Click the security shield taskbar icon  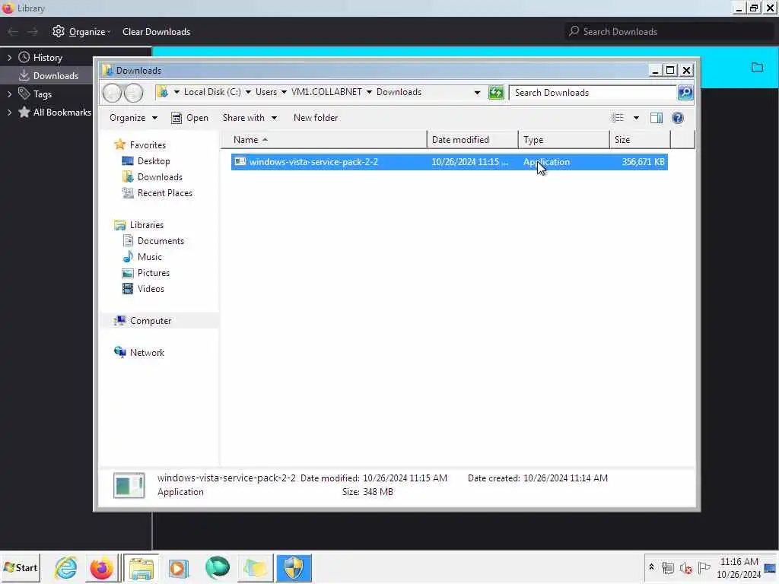pos(294,567)
